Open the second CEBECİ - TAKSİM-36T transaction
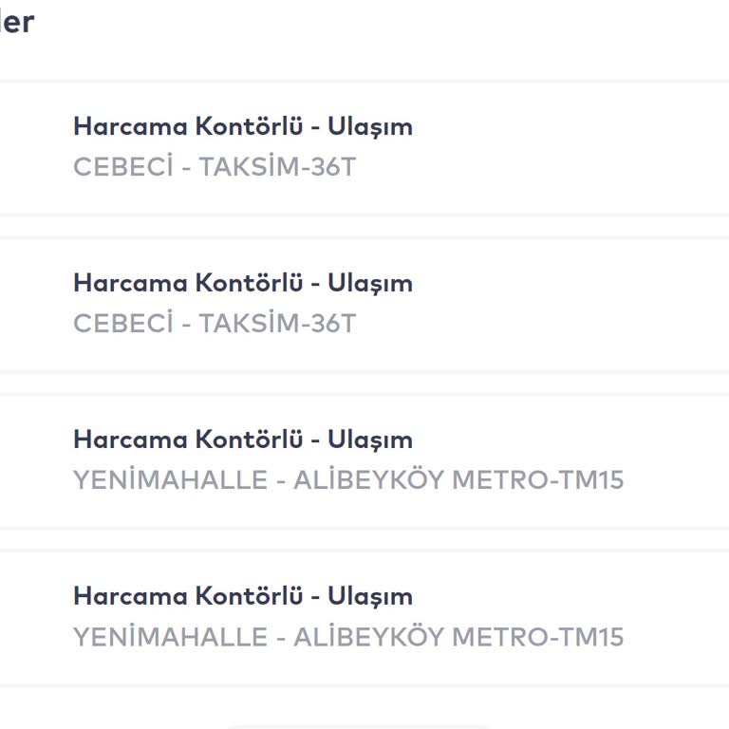Screen dimensions: 729x729 pyautogui.click(x=380, y=305)
